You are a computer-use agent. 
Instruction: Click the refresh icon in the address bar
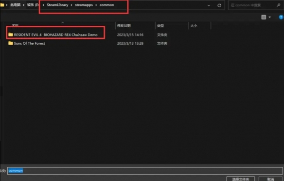(219, 5)
